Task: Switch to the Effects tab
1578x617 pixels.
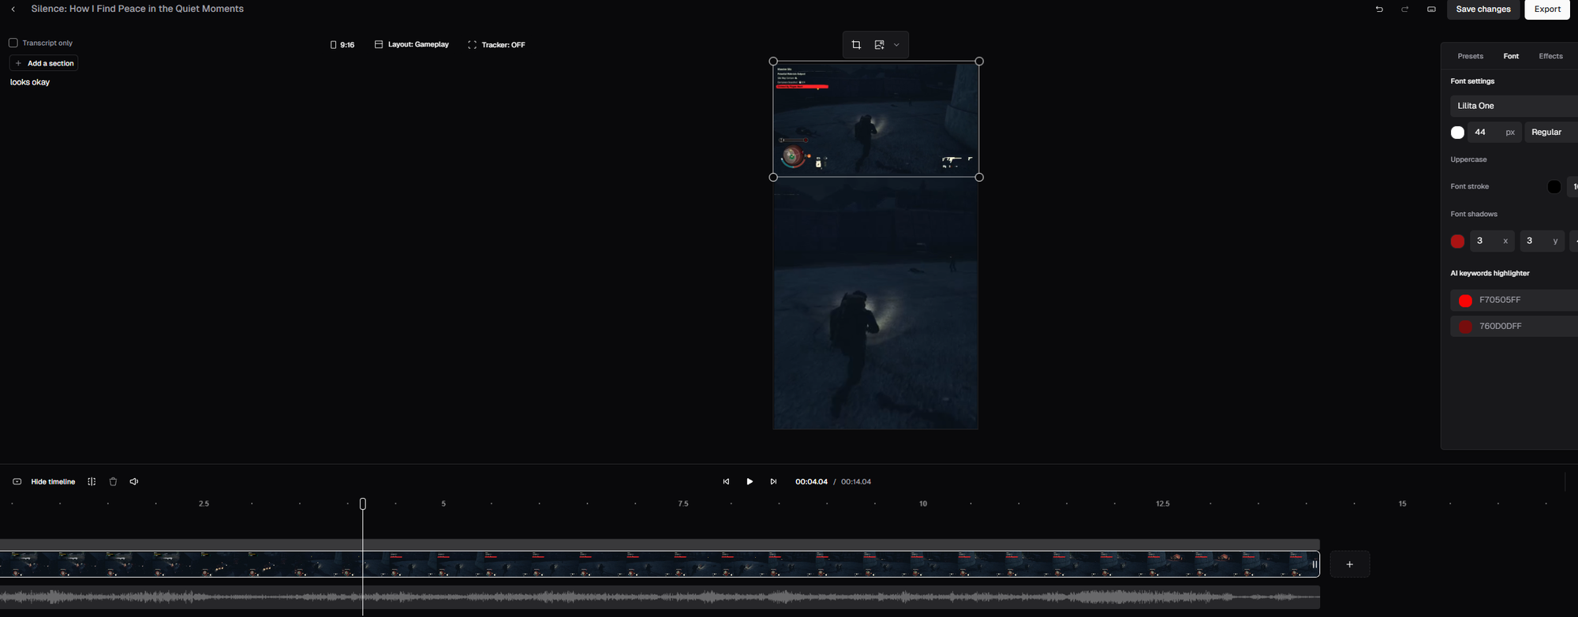Action: [1550, 56]
